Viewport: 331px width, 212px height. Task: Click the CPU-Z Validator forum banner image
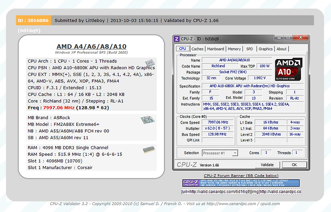click(x=241, y=183)
